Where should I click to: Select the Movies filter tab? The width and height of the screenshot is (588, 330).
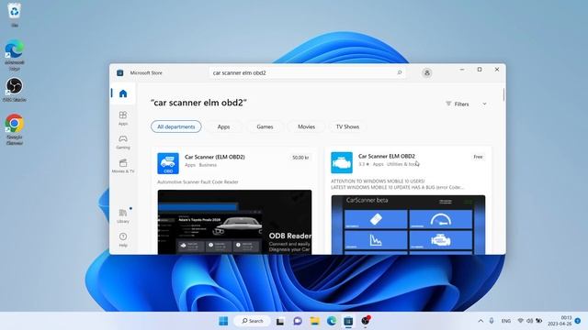(306, 126)
